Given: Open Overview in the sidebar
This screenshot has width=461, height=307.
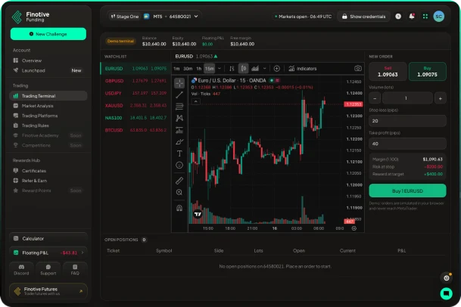Looking at the screenshot, I should pyautogui.click(x=48, y=60).
